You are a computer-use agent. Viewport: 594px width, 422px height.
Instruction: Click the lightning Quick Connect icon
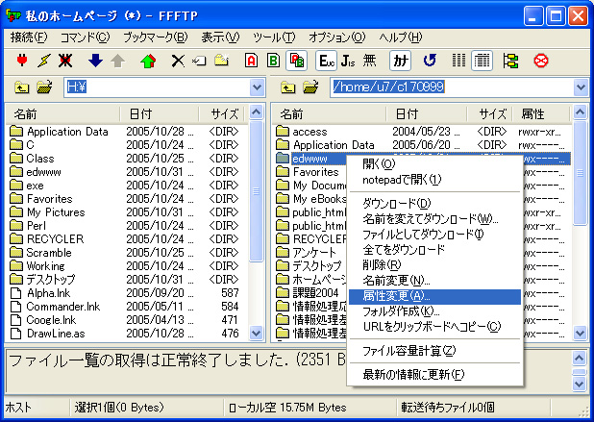coord(44,61)
